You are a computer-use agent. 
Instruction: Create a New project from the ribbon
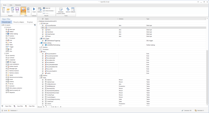tap(3, 10)
